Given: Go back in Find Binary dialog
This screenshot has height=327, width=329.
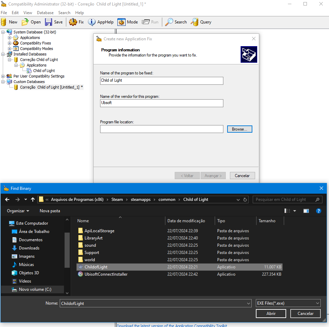Looking at the screenshot, I should point(7,200).
